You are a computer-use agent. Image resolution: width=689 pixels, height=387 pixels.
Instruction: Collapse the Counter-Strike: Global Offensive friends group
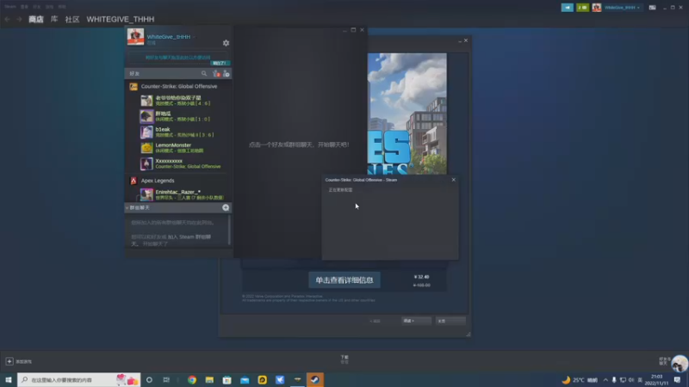pyautogui.click(x=179, y=87)
